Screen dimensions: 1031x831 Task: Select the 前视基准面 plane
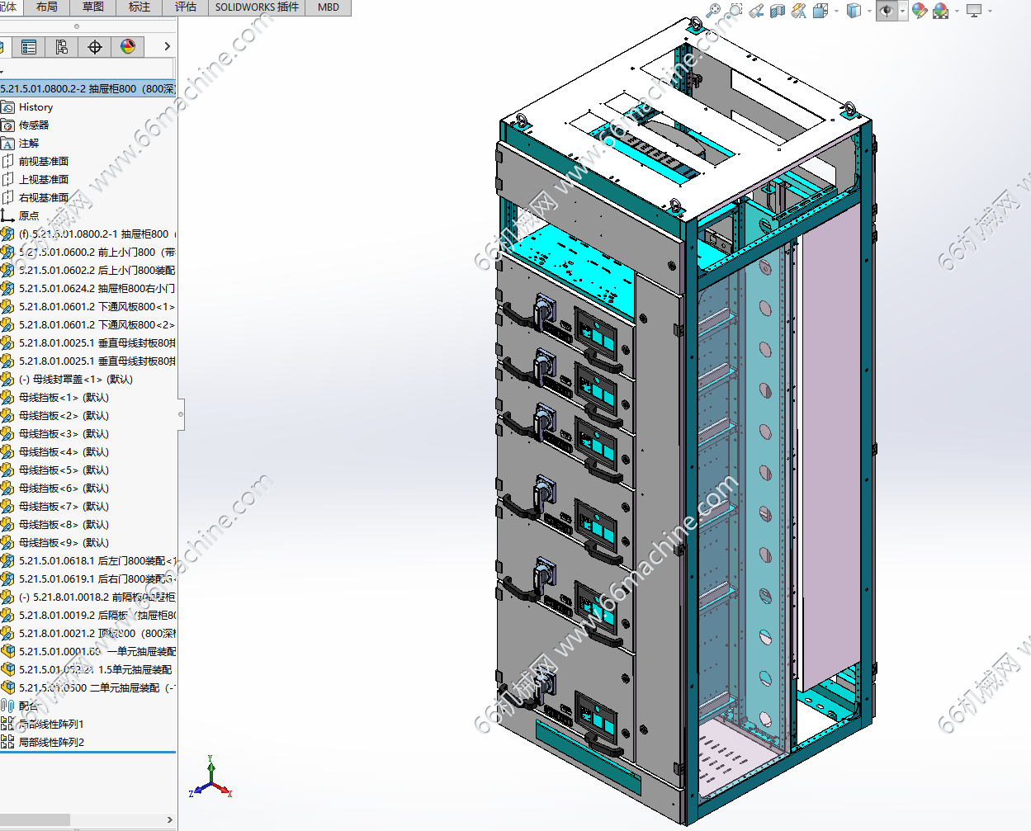click(x=44, y=162)
